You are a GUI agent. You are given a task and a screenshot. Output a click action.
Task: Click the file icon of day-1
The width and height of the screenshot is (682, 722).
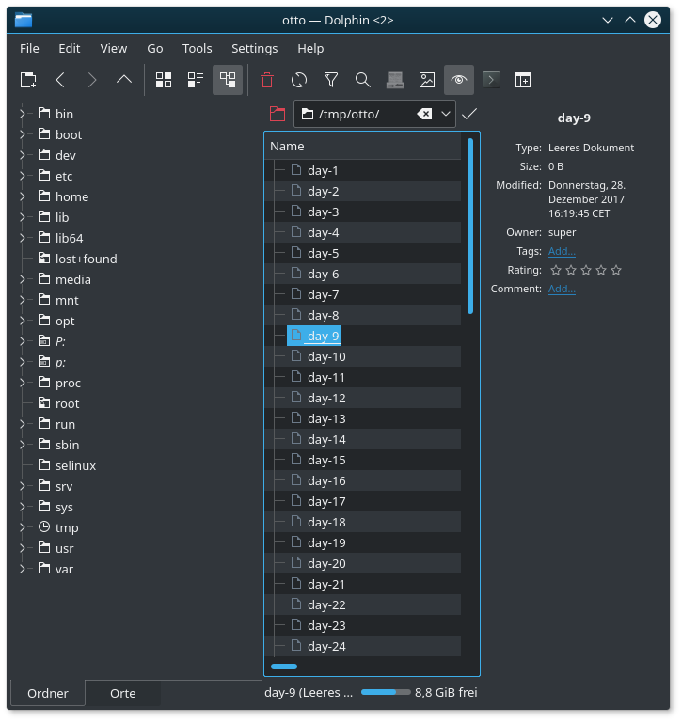pyautogui.click(x=296, y=170)
